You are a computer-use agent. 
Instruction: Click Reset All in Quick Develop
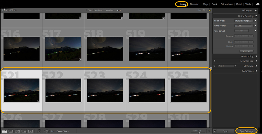pyautogui.click(x=246, y=51)
